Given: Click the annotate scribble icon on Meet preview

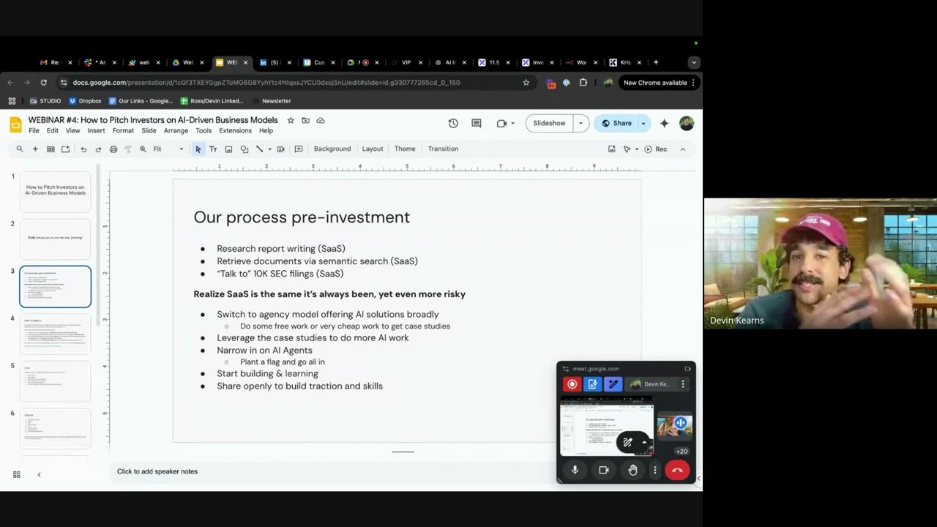Looking at the screenshot, I should point(627,442).
